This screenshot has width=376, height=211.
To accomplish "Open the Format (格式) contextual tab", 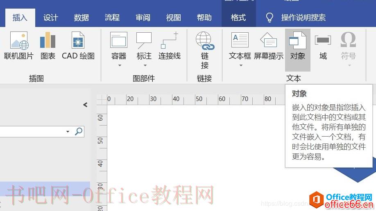I will click(x=238, y=18).
